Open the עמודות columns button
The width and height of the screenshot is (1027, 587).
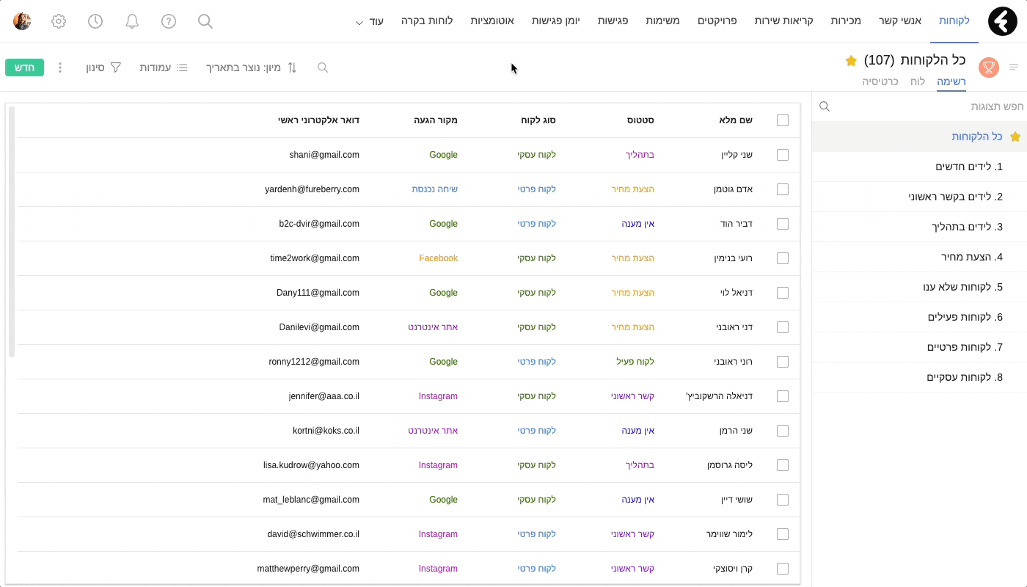pos(164,68)
